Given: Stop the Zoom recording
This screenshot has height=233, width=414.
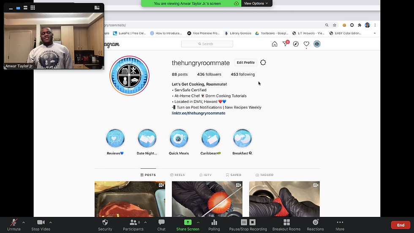Looking at the screenshot, I should [253, 222].
